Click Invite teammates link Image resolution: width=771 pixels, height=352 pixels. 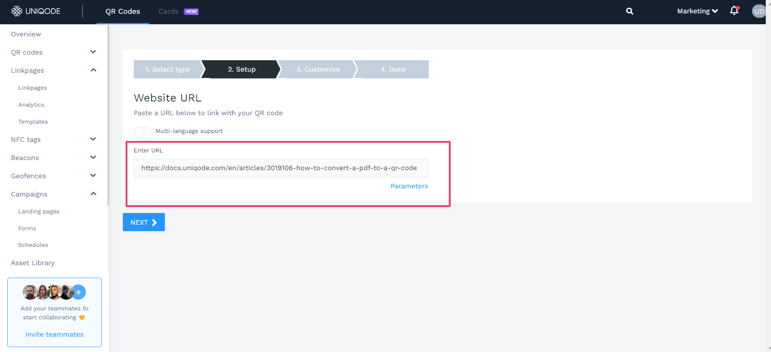55,334
